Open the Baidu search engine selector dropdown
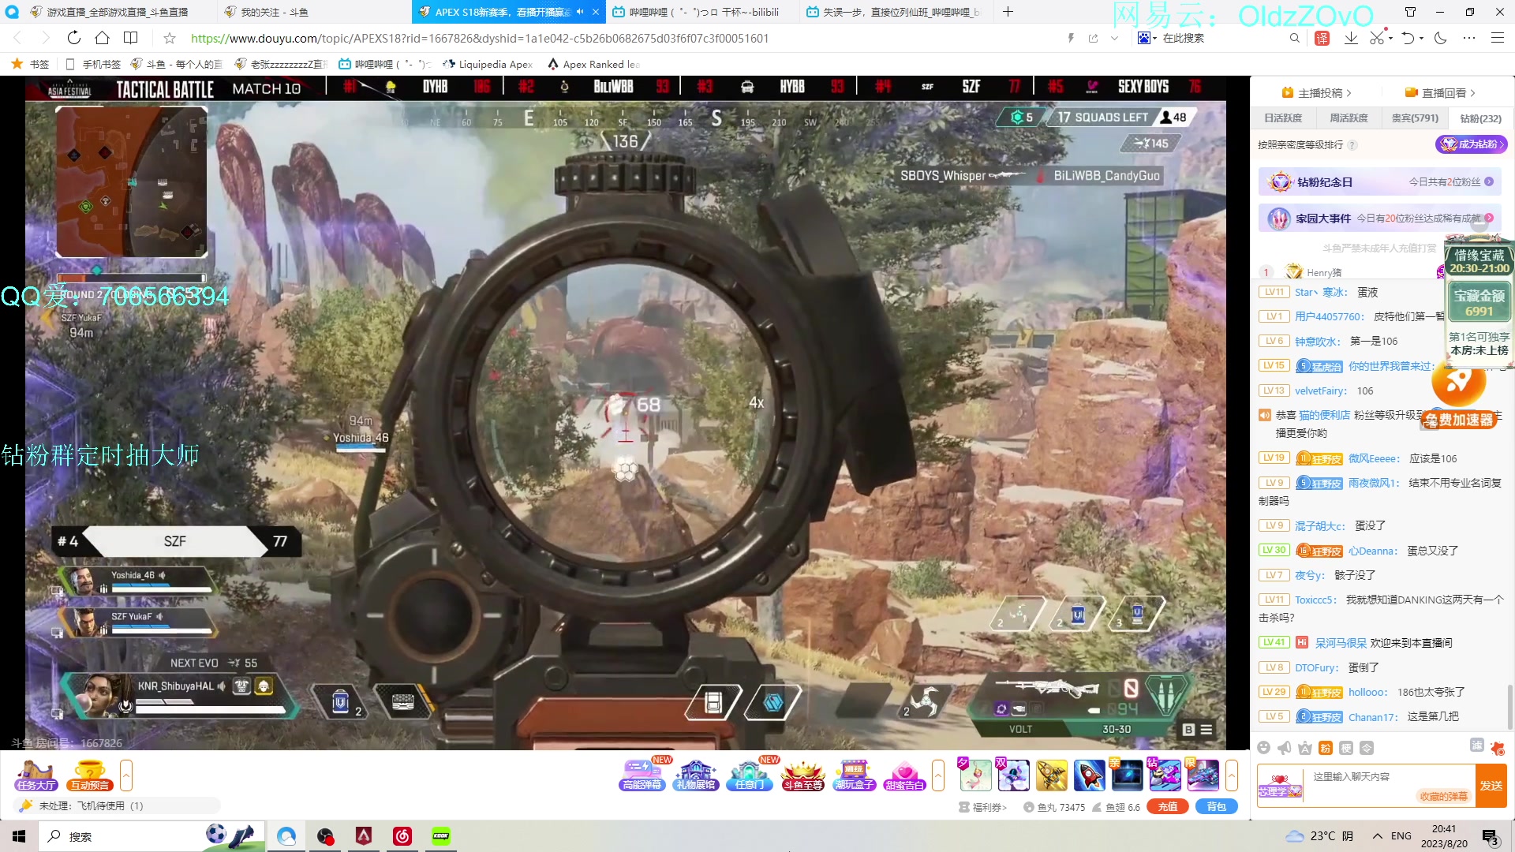Viewport: 1515px width, 852px height. (1147, 38)
